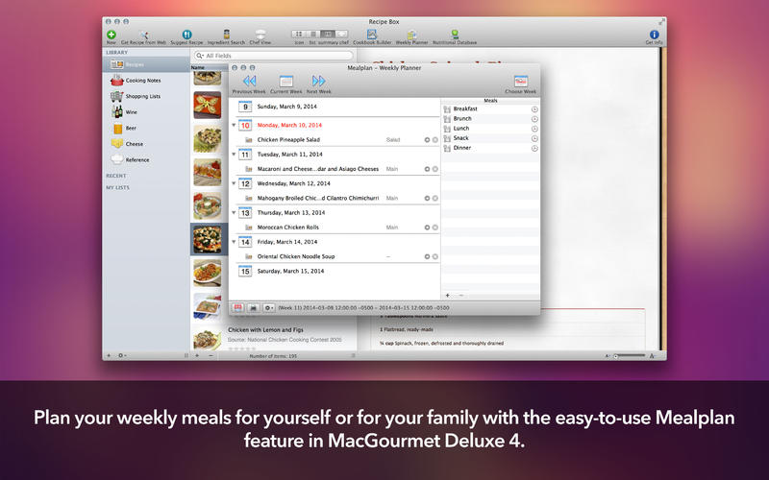Select the highlighted pizza recipe thumbnail
This screenshot has width=769, height=480.
coord(208,239)
